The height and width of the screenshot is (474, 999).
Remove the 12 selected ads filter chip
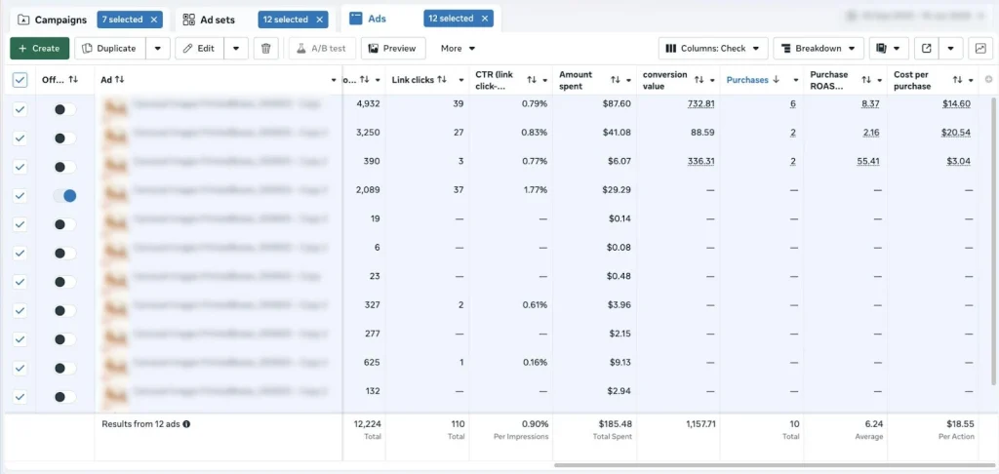click(486, 19)
